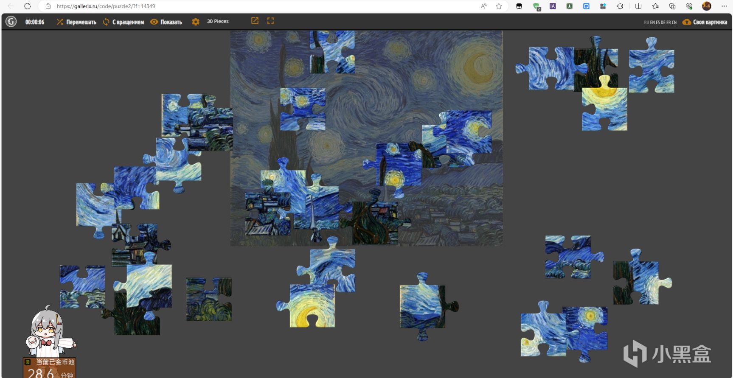733x378 pixels.
Task: Open the blue square extension icon
Action: tap(586, 6)
